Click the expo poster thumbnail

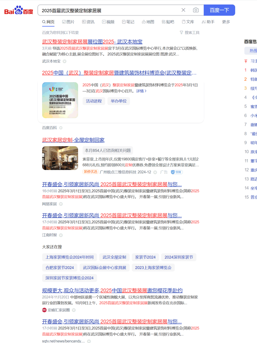tap(60, 100)
